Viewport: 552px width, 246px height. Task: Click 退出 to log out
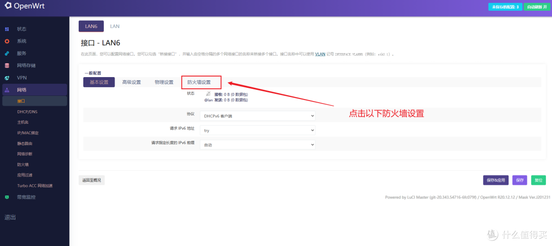pyautogui.click(x=10, y=217)
